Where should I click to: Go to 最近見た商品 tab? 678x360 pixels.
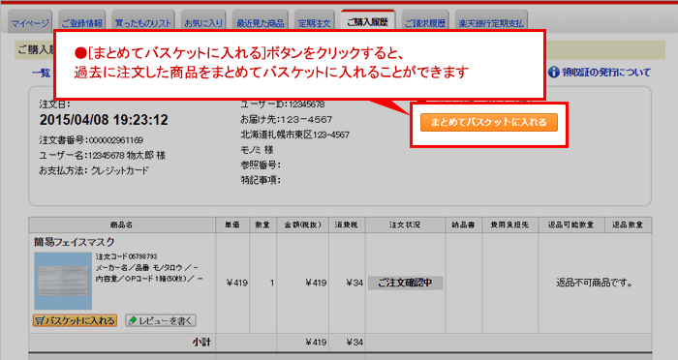[260, 22]
